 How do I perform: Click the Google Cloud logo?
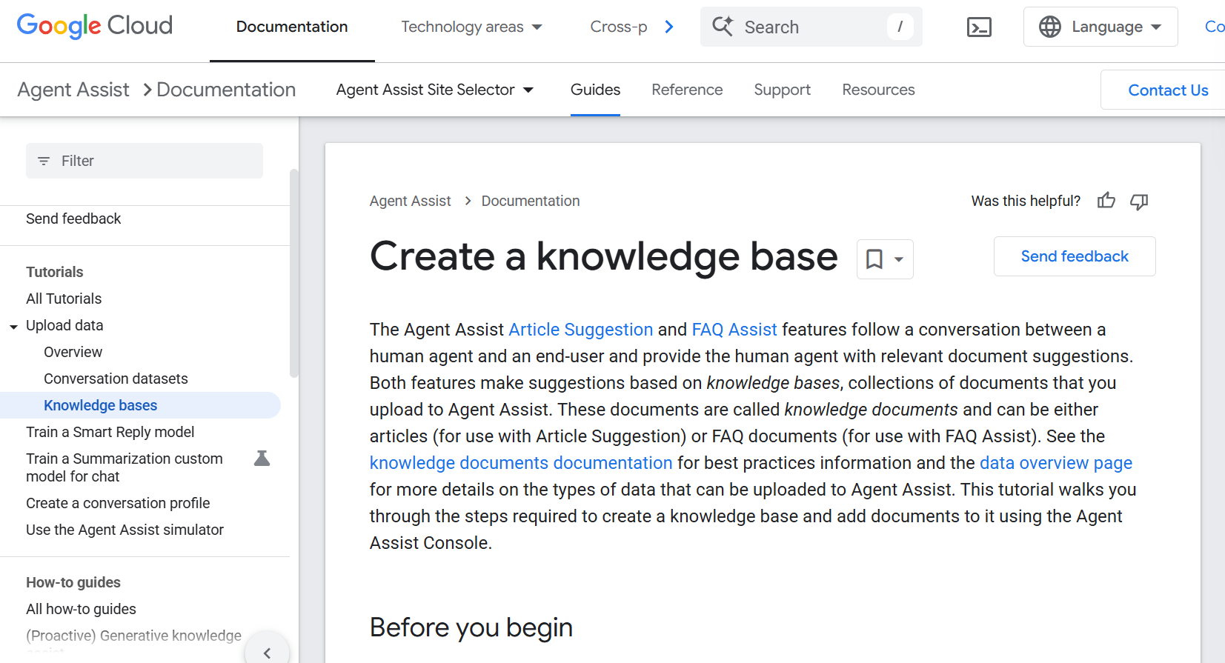pyautogui.click(x=95, y=26)
